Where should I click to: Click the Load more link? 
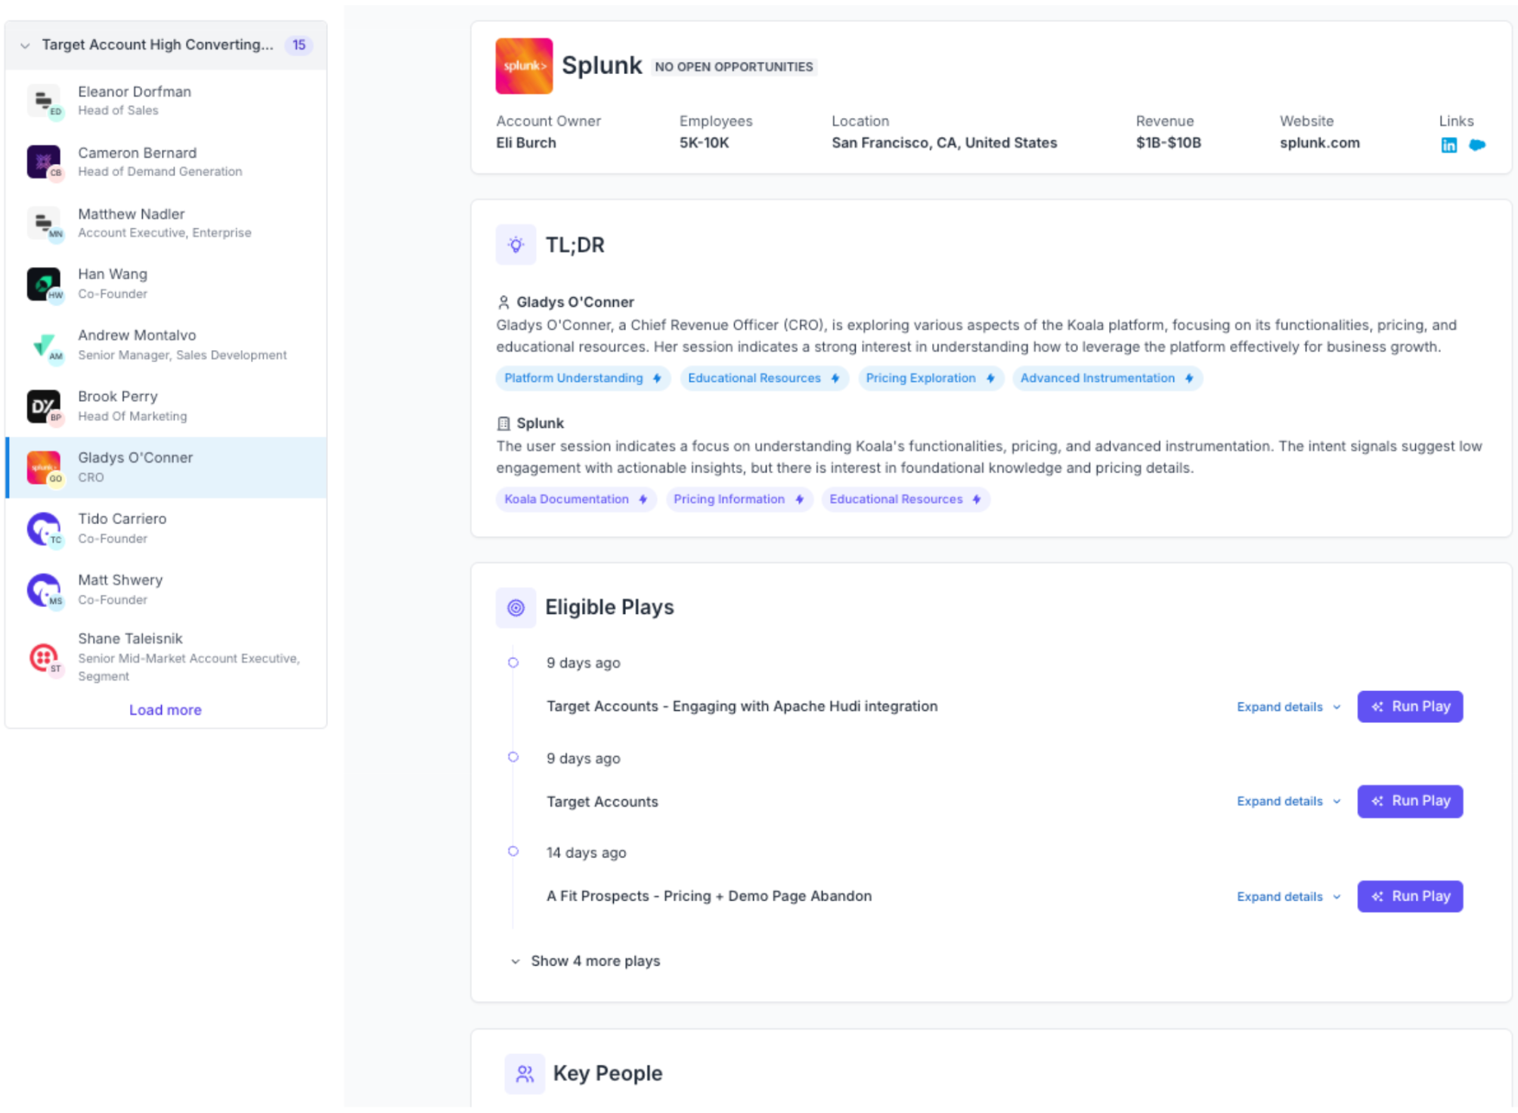(165, 710)
